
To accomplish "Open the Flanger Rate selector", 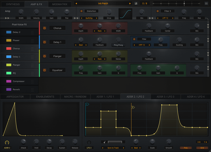I will (100, 59).
